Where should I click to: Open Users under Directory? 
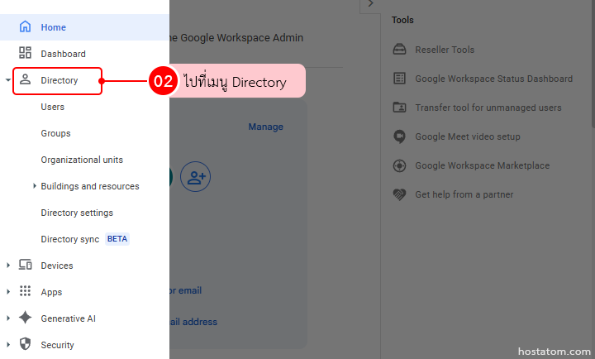click(52, 108)
